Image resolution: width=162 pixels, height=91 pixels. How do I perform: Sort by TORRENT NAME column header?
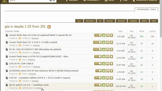point(12,31)
